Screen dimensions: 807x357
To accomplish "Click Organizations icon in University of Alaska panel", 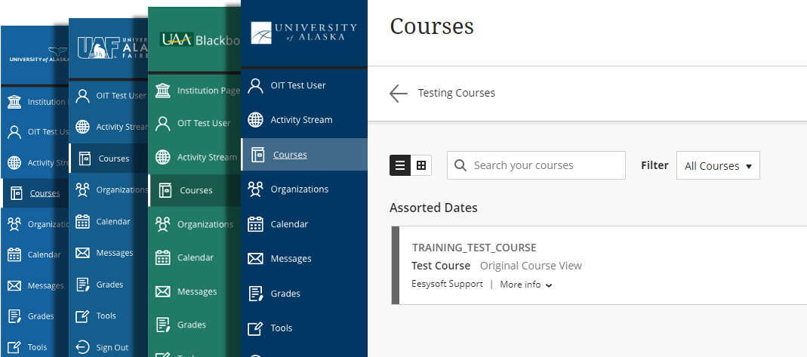I will (255, 189).
